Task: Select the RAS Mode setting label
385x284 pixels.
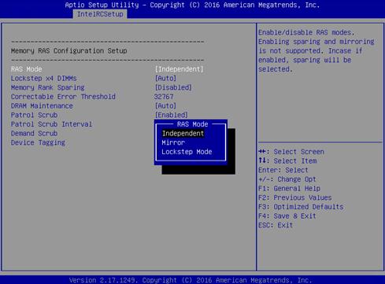Action: [27, 69]
